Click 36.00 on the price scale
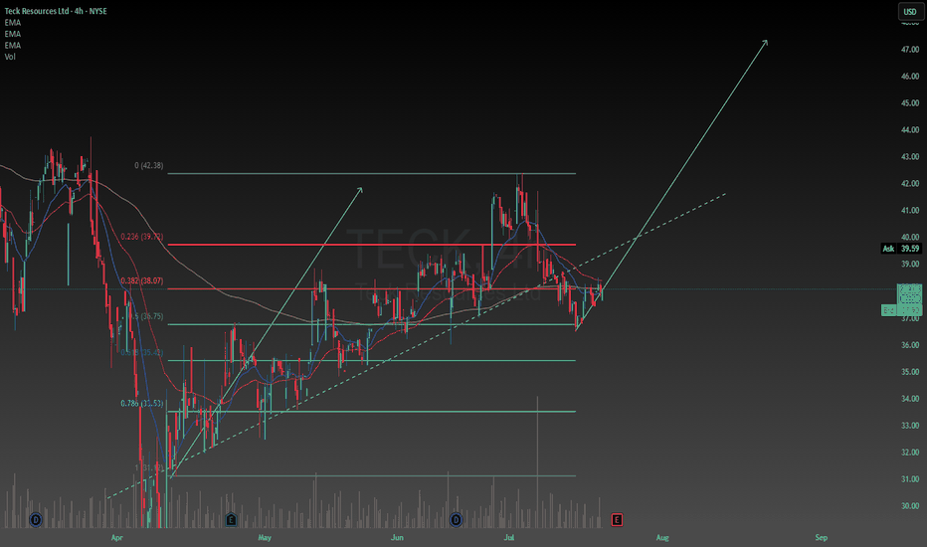The width and height of the screenshot is (927, 547). coord(910,345)
